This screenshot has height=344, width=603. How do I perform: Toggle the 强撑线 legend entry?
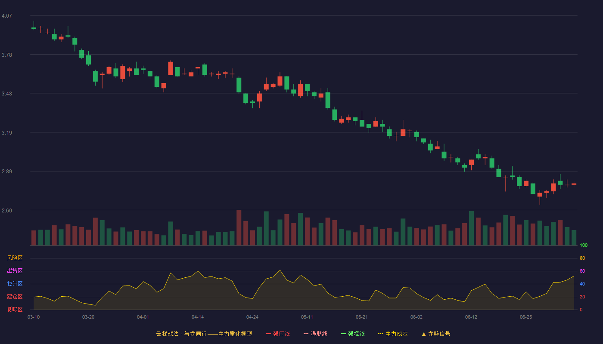353,334
